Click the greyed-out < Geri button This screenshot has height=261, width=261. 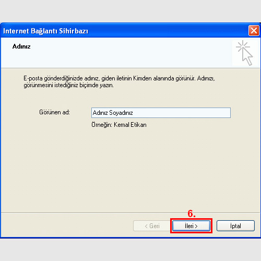152,226
